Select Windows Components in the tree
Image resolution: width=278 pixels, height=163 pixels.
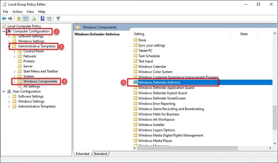(x=40, y=81)
